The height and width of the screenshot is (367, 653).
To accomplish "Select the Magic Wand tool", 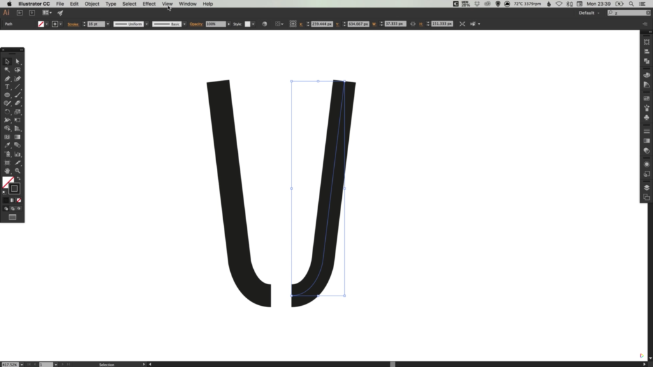I will [8, 70].
